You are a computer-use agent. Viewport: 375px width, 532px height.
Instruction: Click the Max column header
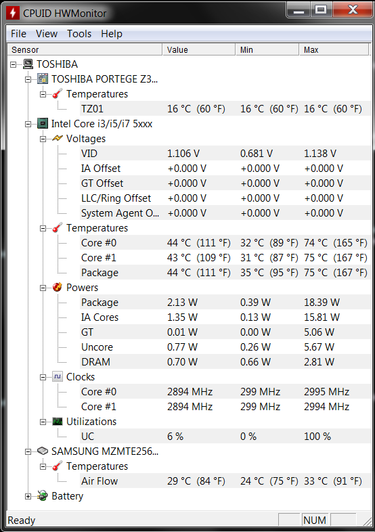pyautogui.click(x=334, y=49)
